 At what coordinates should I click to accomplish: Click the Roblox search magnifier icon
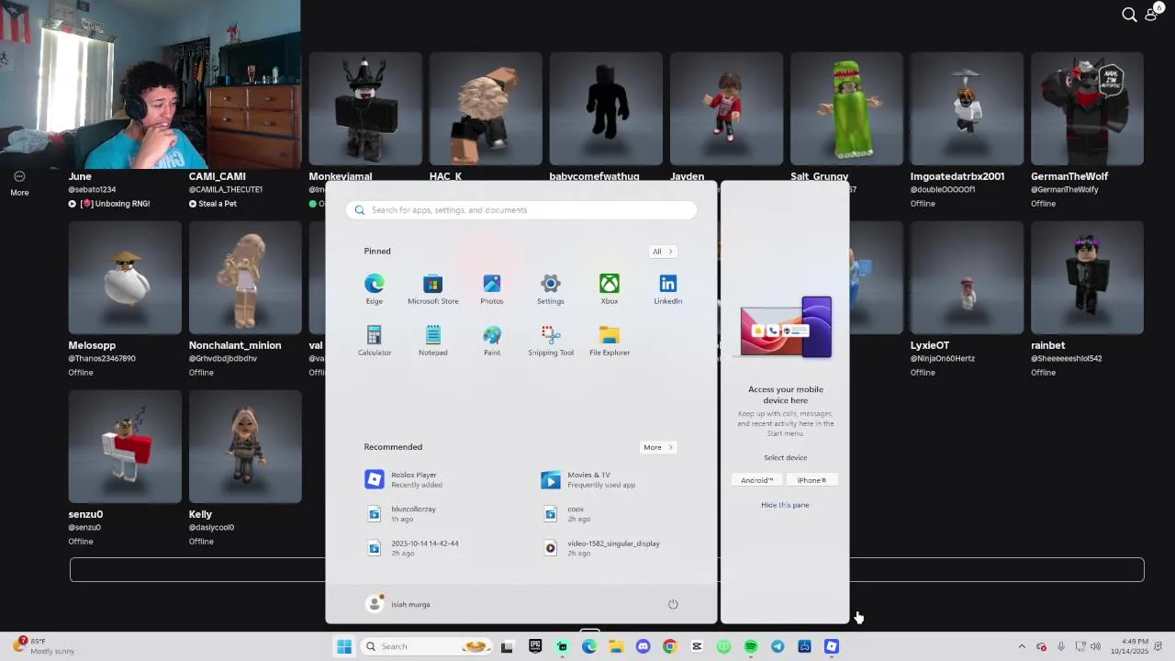coord(1129,14)
